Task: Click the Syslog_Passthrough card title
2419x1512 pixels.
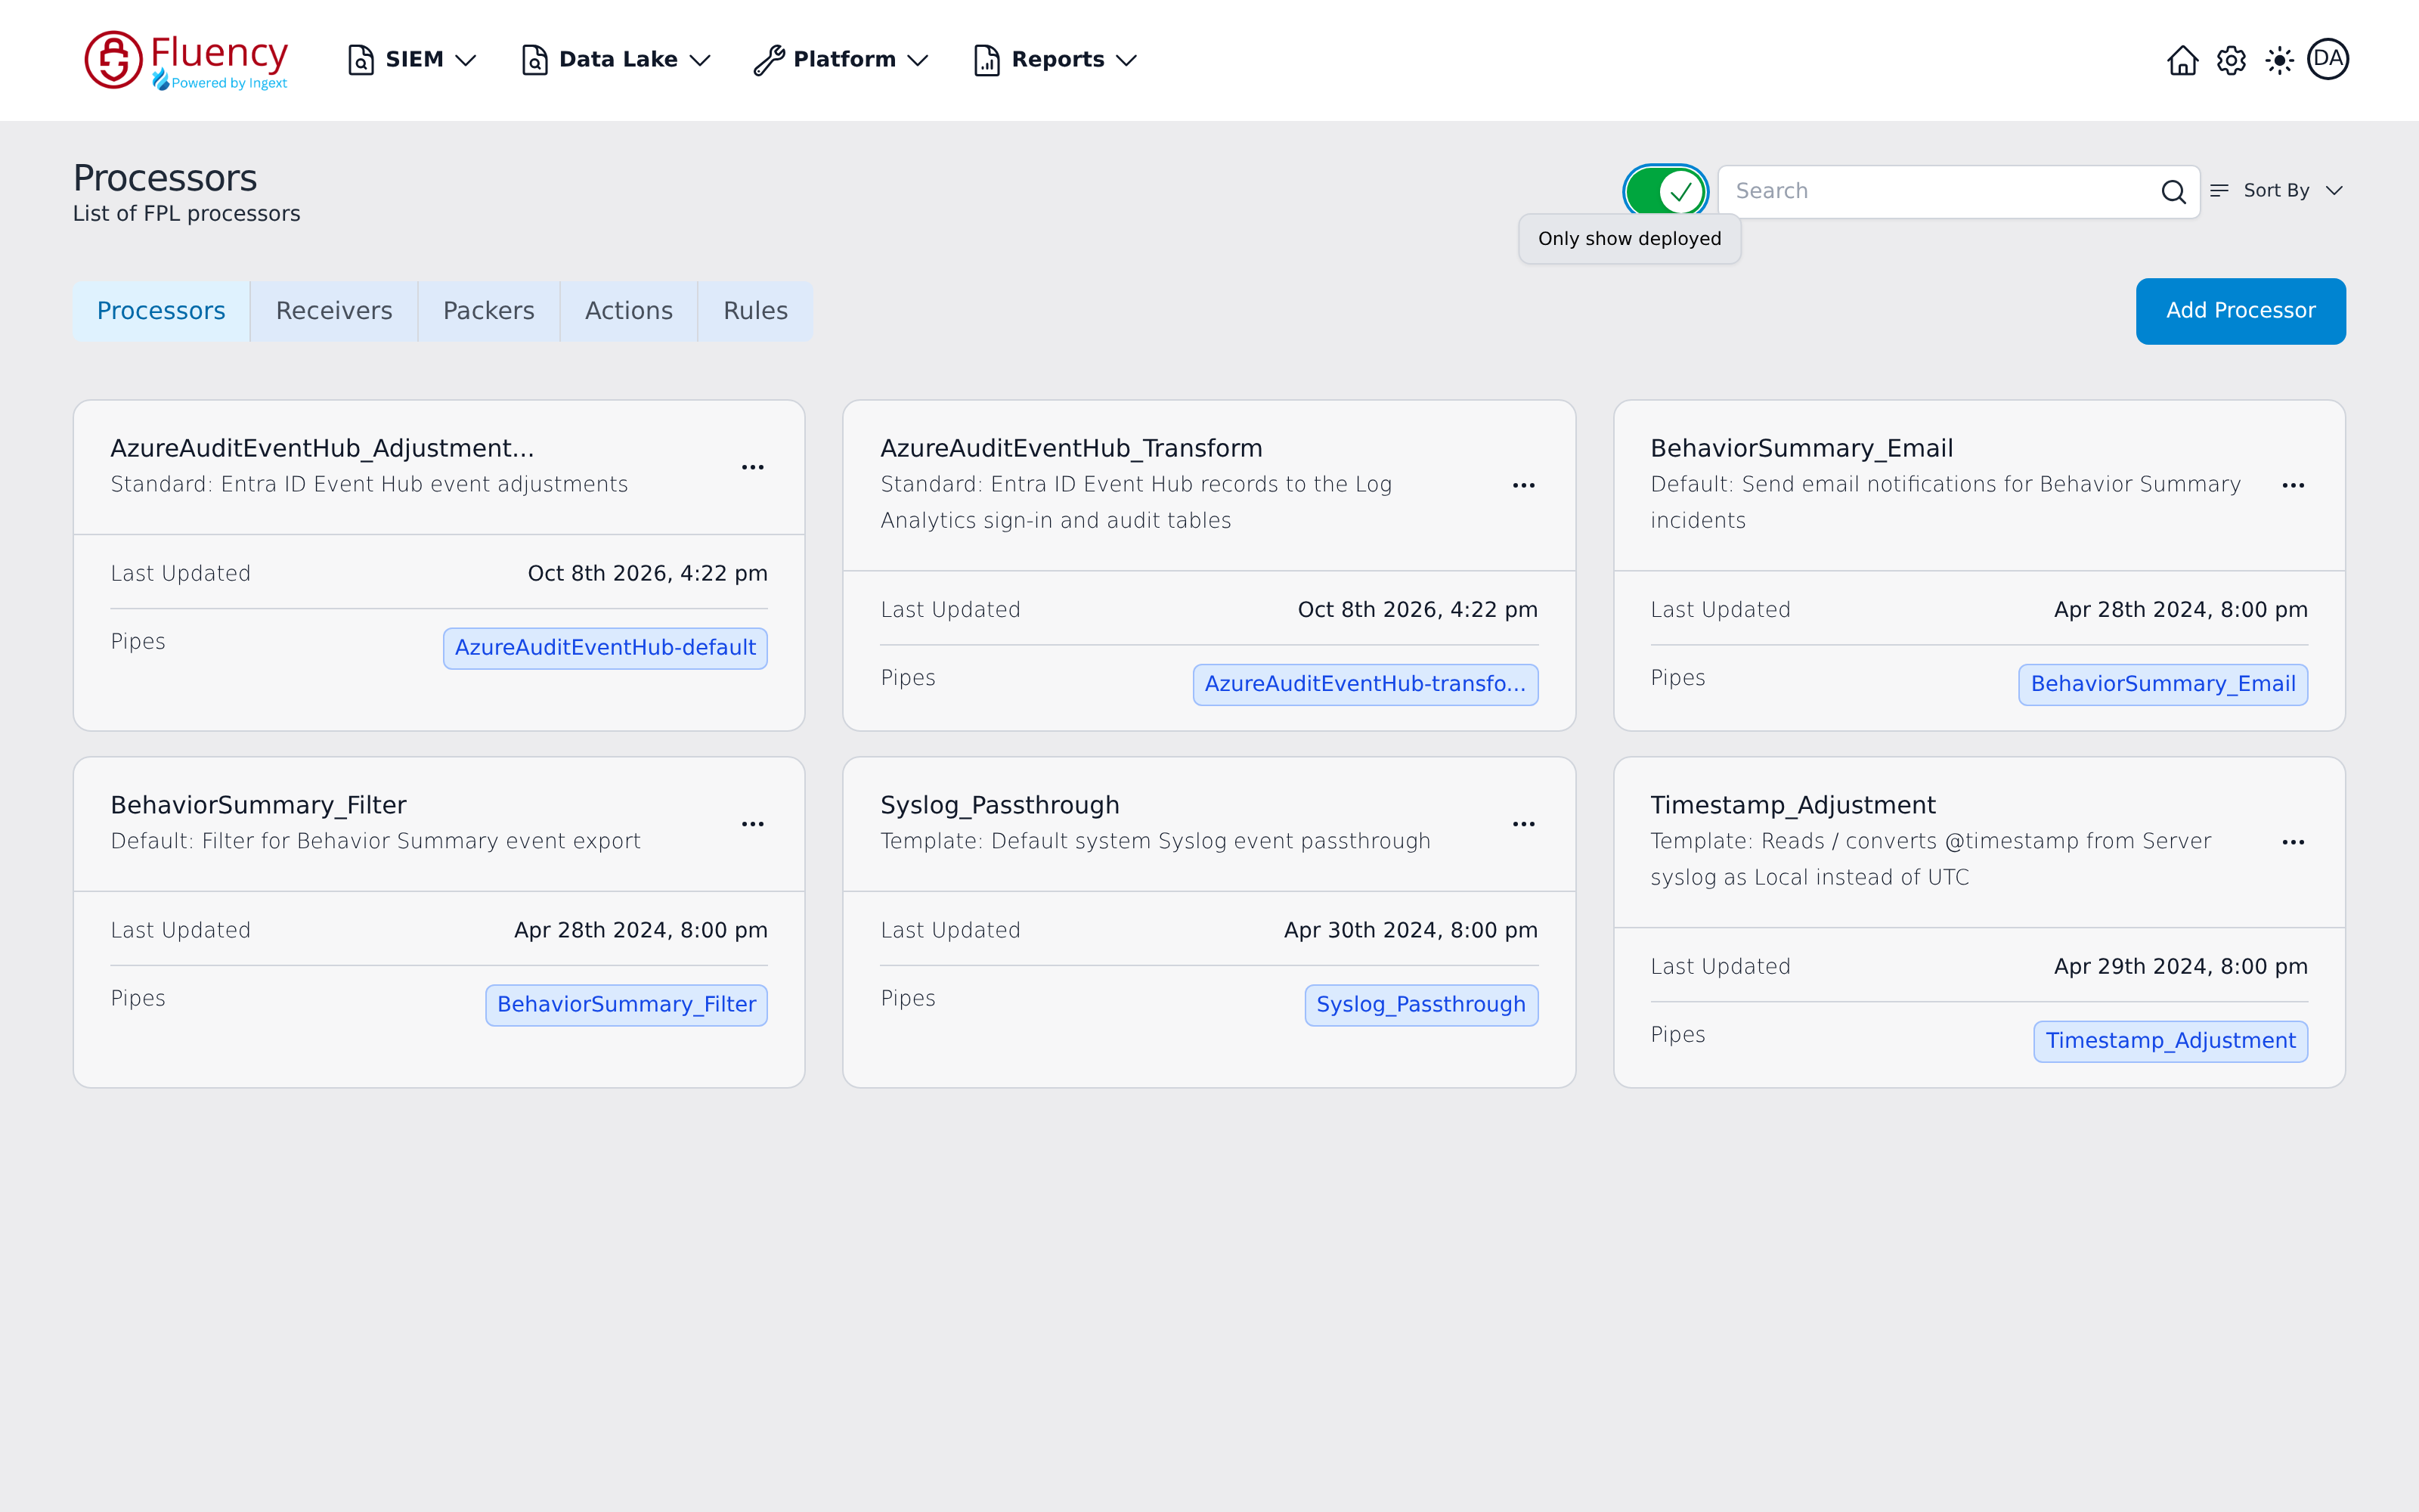Action: (999, 805)
